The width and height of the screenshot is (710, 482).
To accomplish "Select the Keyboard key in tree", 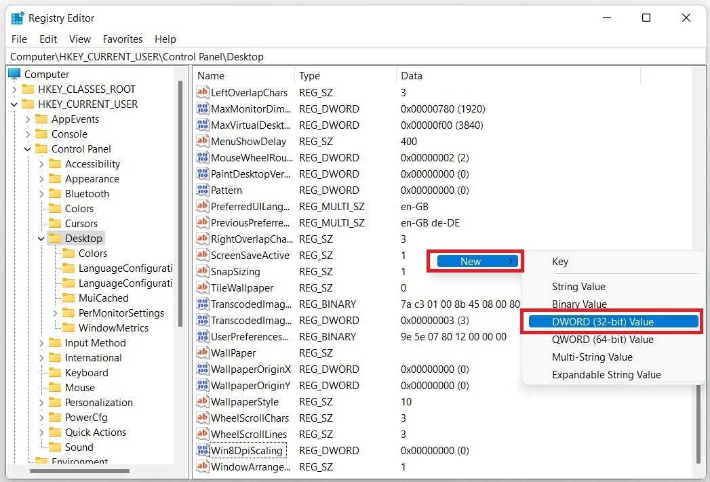I will click(87, 372).
